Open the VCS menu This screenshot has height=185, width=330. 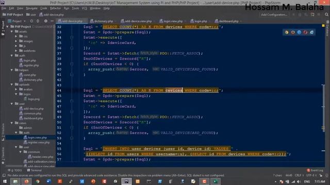coord(85,8)
